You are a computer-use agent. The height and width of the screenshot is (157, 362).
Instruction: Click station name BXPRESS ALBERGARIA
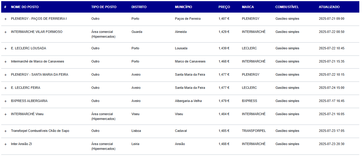(x=29, y=101)
